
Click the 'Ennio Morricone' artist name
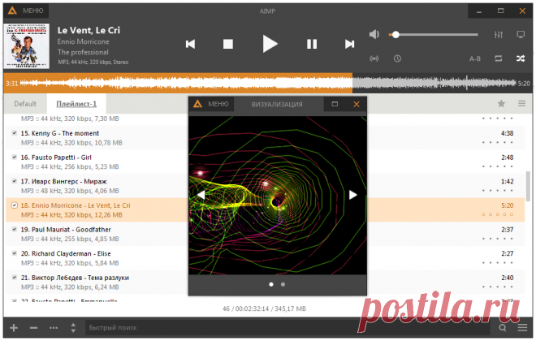[84, 41]
